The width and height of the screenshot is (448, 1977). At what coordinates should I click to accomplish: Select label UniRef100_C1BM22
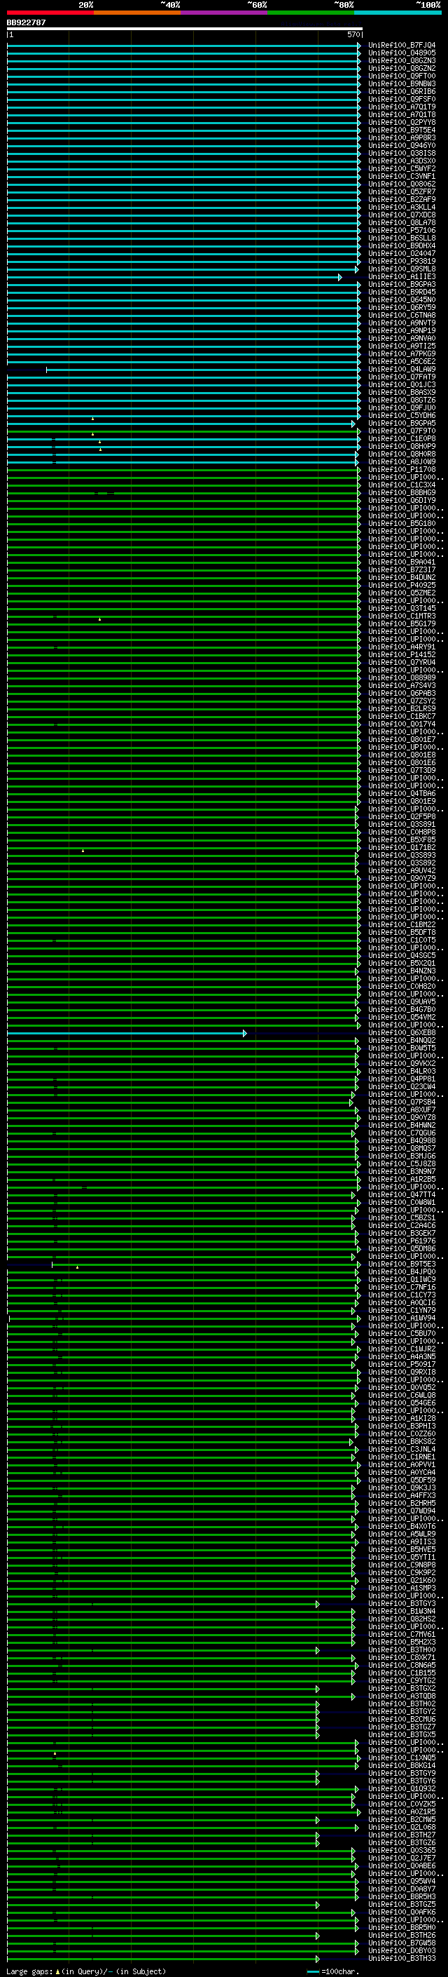click(x=402, y=925)
